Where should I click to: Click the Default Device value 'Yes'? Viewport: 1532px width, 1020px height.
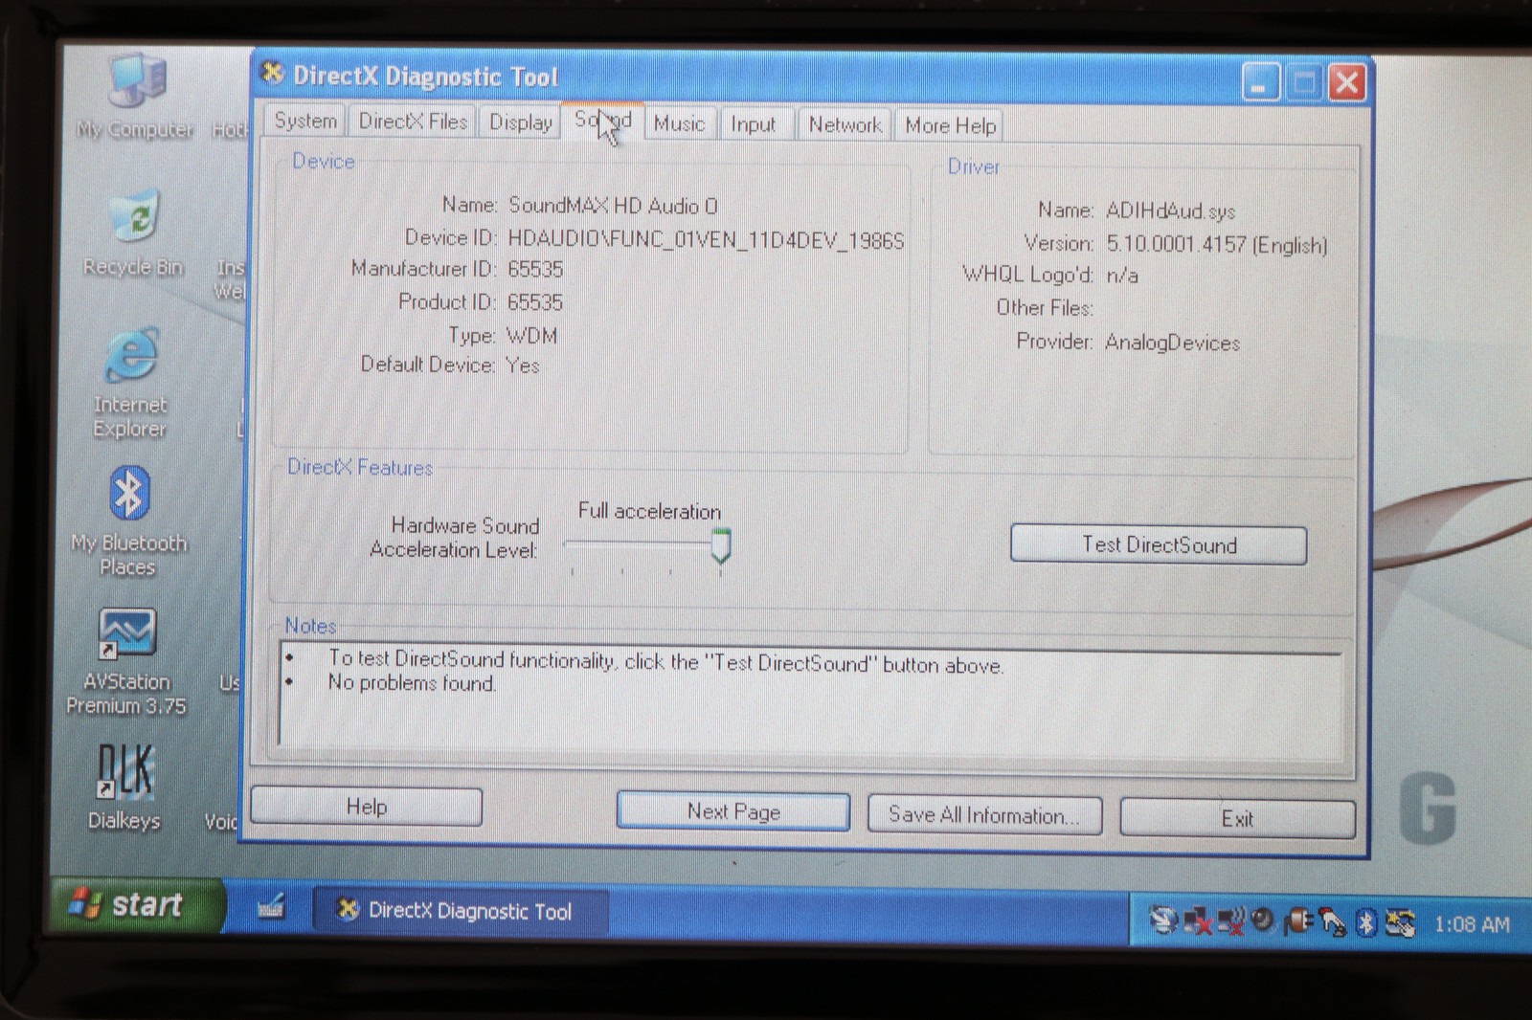point(523,366)
